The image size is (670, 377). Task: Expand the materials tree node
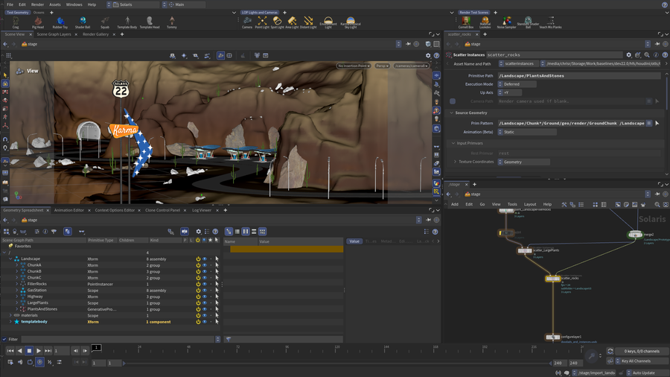[x=10, y=315]
